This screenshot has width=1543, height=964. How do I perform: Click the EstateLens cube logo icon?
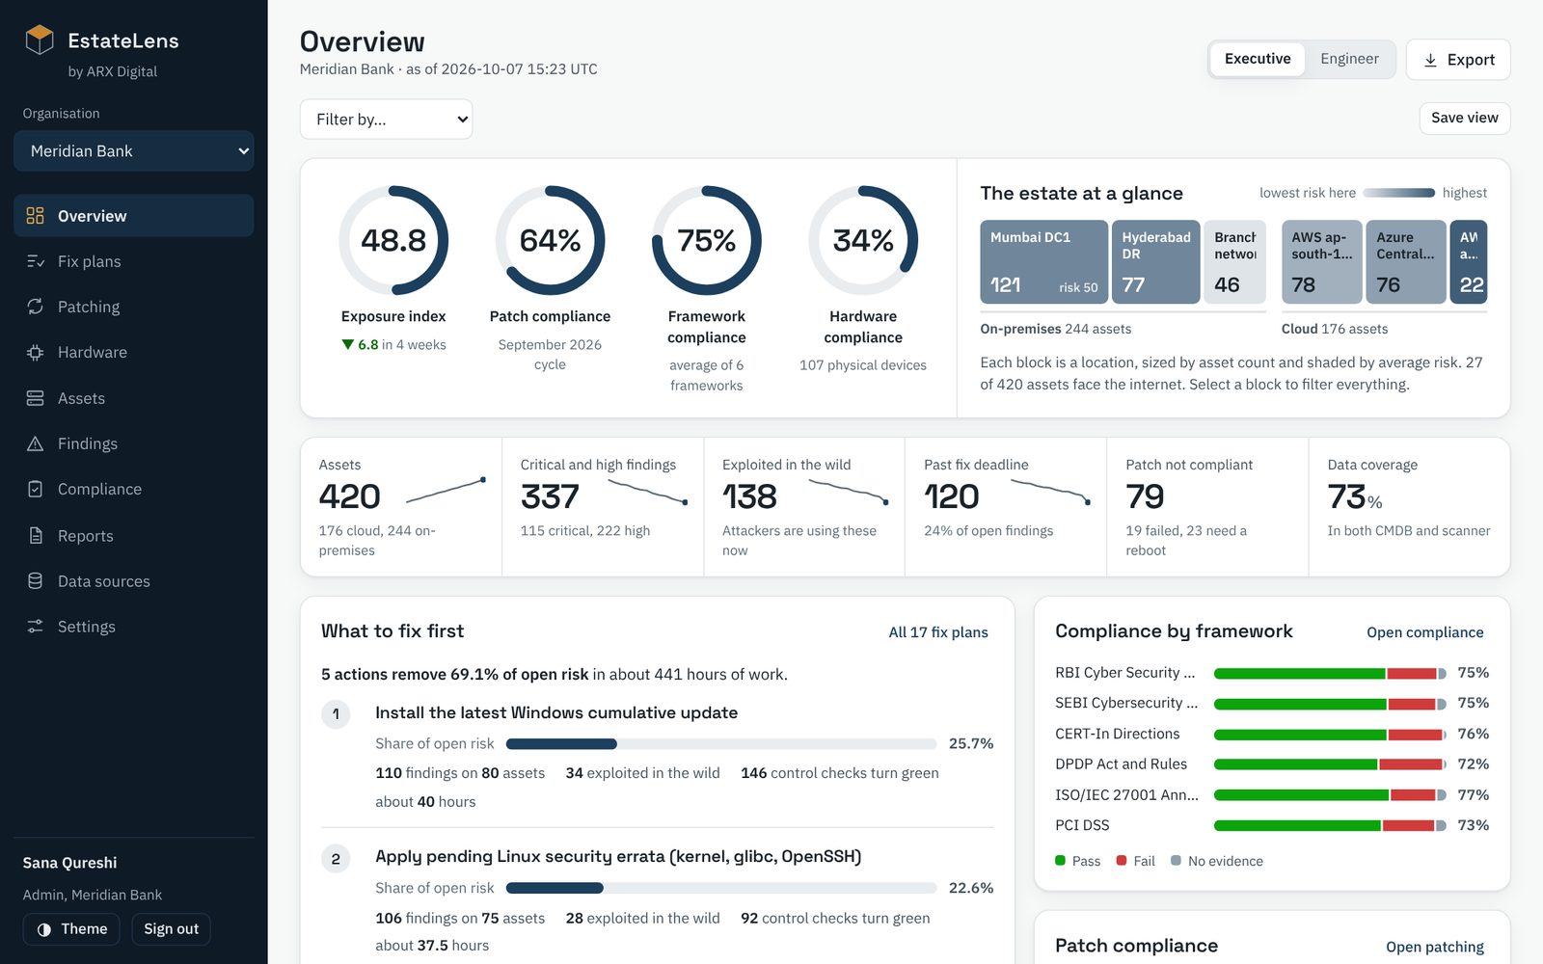tap(40, 40)
